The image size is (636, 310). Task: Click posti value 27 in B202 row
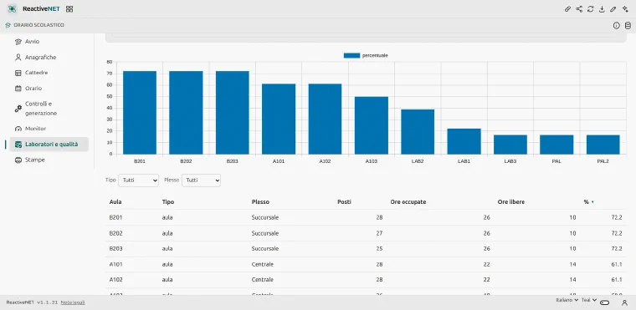[x=379, y=233]
